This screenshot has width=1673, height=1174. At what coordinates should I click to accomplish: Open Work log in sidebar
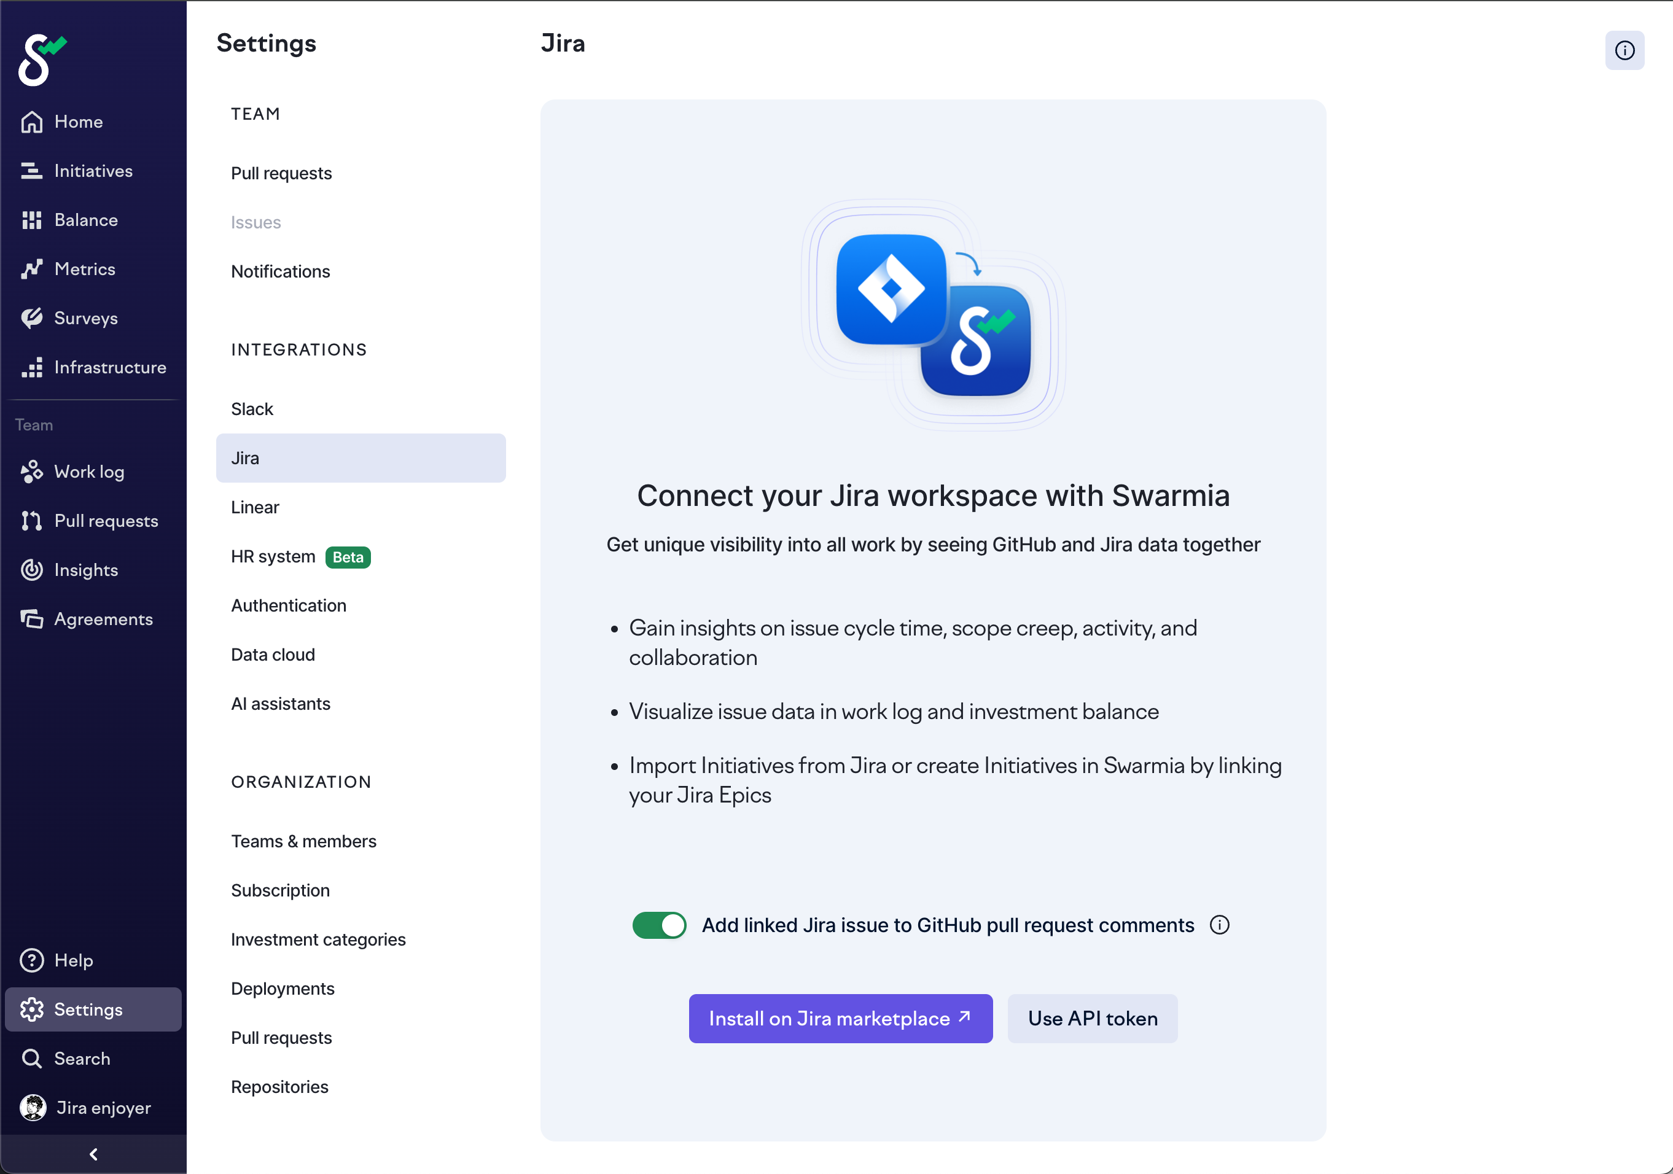coord(88,472)
